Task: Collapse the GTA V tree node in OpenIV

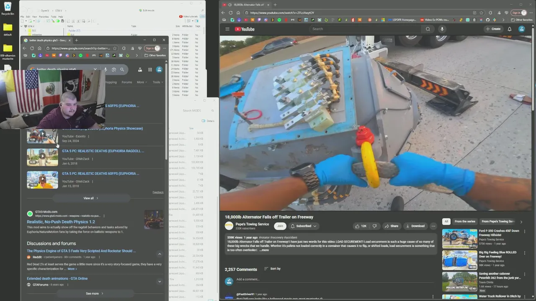Action: [22, 26]
